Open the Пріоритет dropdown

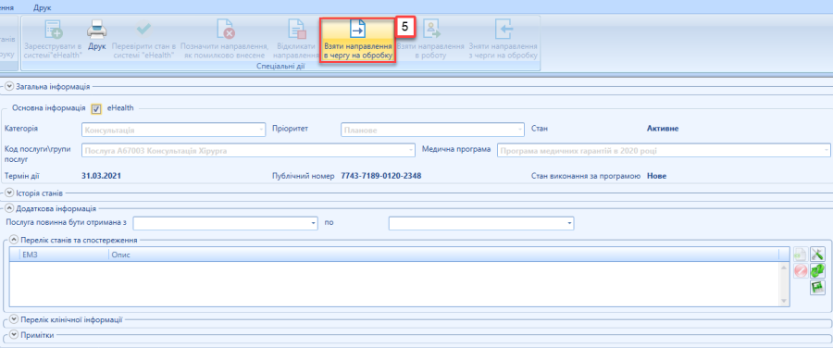520,129
